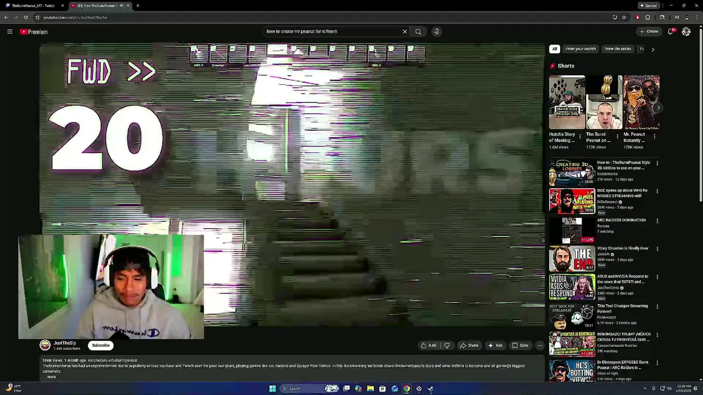The width and height of the screenshot is (703, 395).
Task: Open options for 'Vitaly Situation' video
Action: tap(657, 249)
